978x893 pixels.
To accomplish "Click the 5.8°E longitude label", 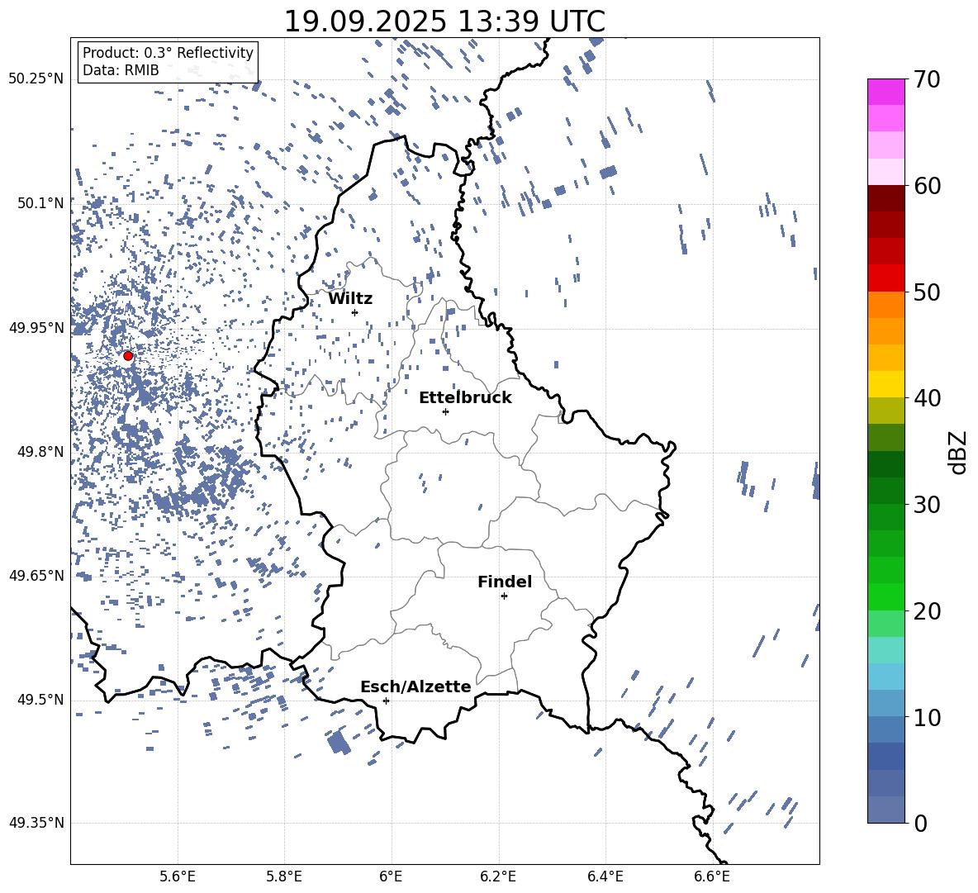I will [x=284, y=876].
